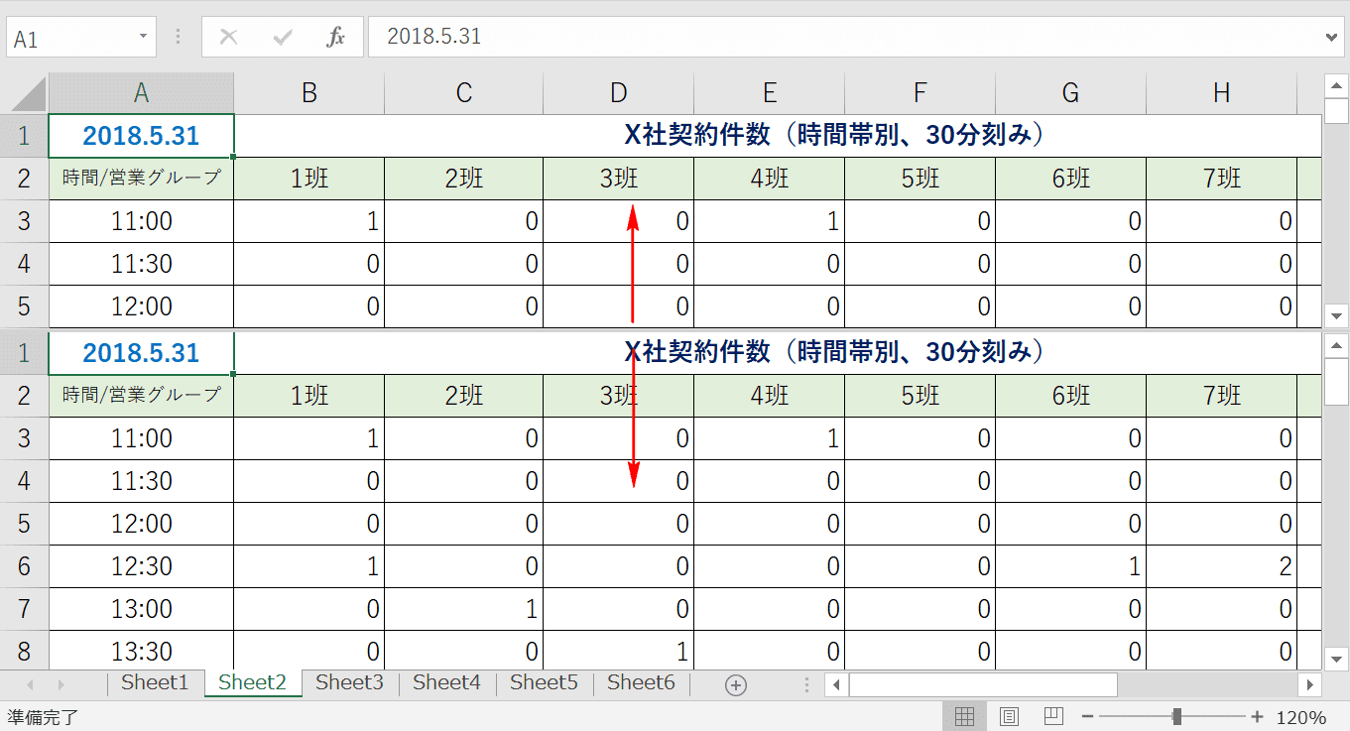The width and height of the screenshot is (1350, 731).
Task: Select column D header
Action: coord(619,93)
